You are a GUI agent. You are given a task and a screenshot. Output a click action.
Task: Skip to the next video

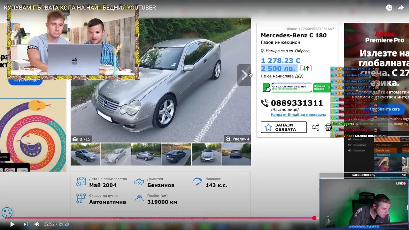point(26,224)
